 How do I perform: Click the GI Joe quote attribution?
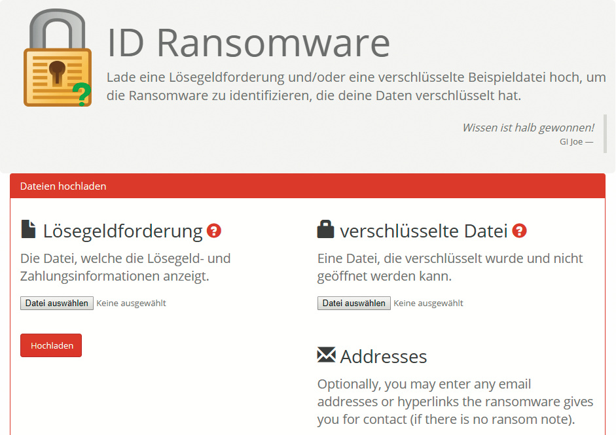tap(576, 142)
